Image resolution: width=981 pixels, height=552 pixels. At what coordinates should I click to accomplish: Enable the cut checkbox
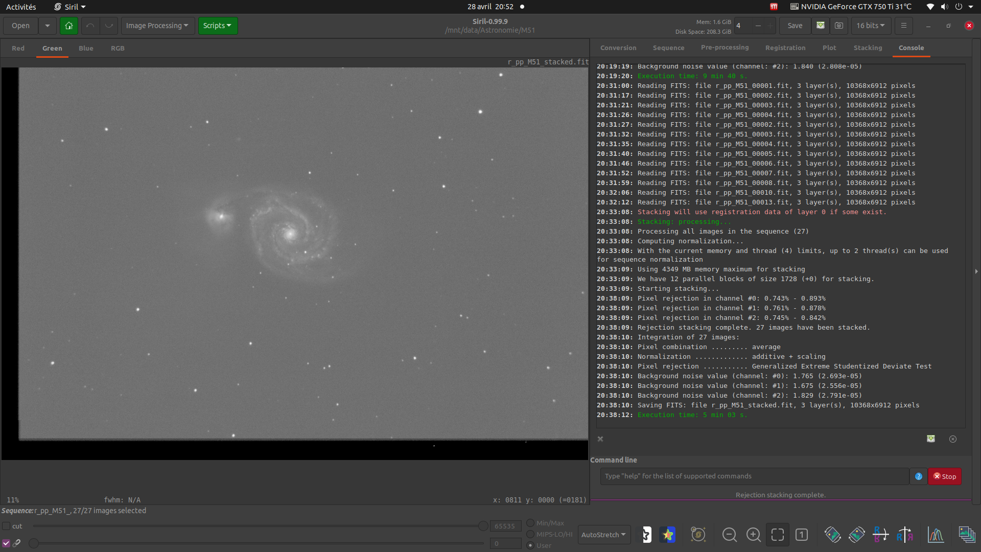7,526
